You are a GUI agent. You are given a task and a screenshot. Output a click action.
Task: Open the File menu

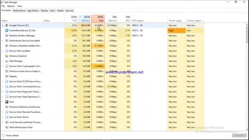pyautogui.click(x=3, y=6)
